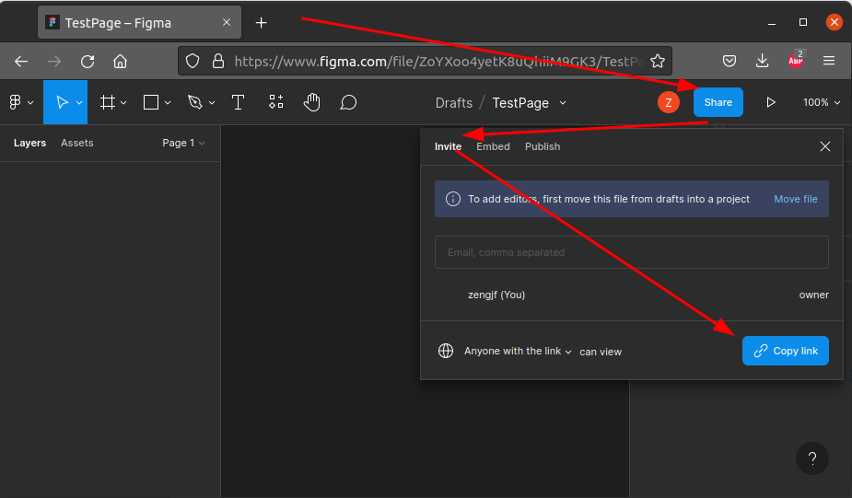The height and width of the screenshot is (498, 852).
Task: Expand the shape tools dropdown arrow
Action: tap(168, 103)
